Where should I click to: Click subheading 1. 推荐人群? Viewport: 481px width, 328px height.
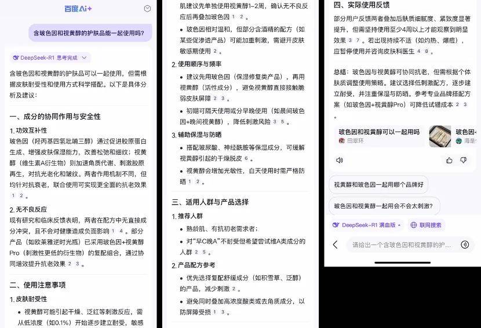[x=187, y=216]
